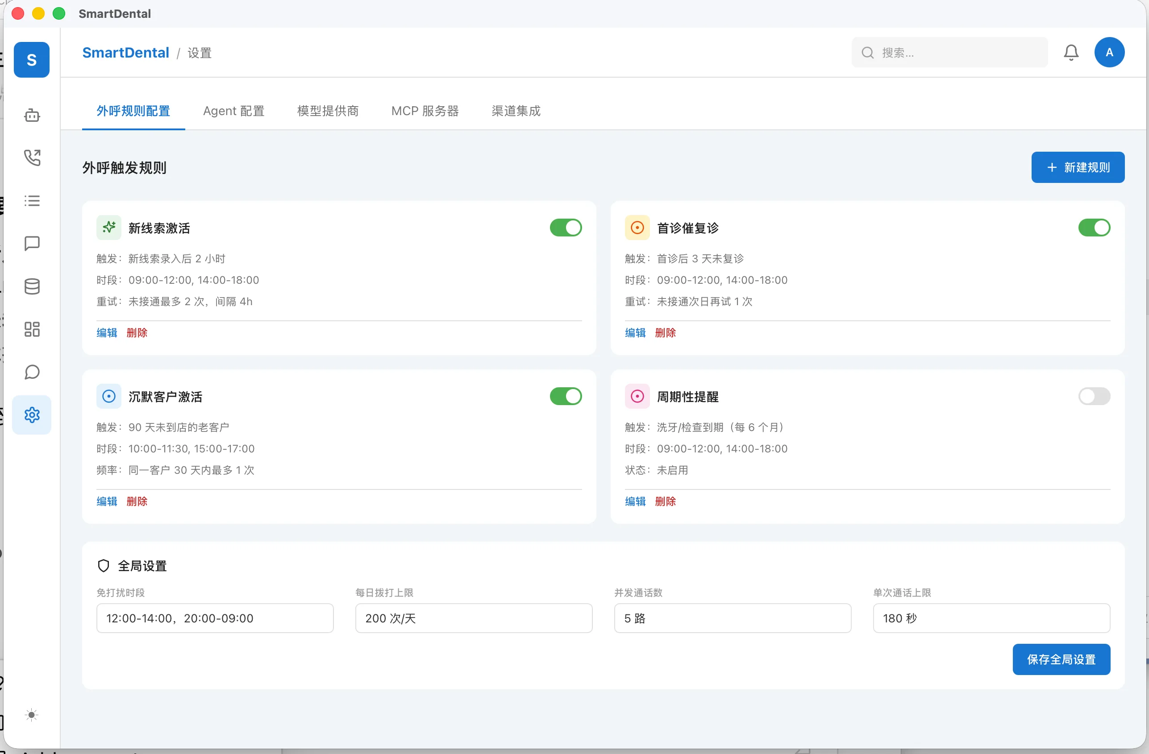Open the database sidebar icon
Viewport: 1149px width, 754px height.
tap(32, 286)
